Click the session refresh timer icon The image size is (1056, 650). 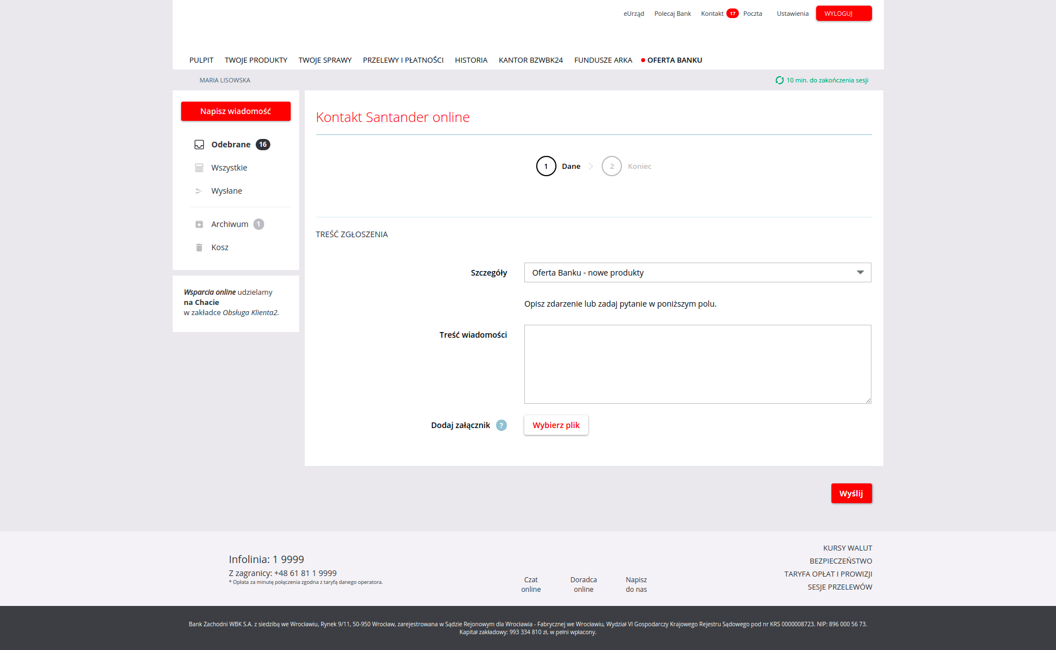[779, 80]
